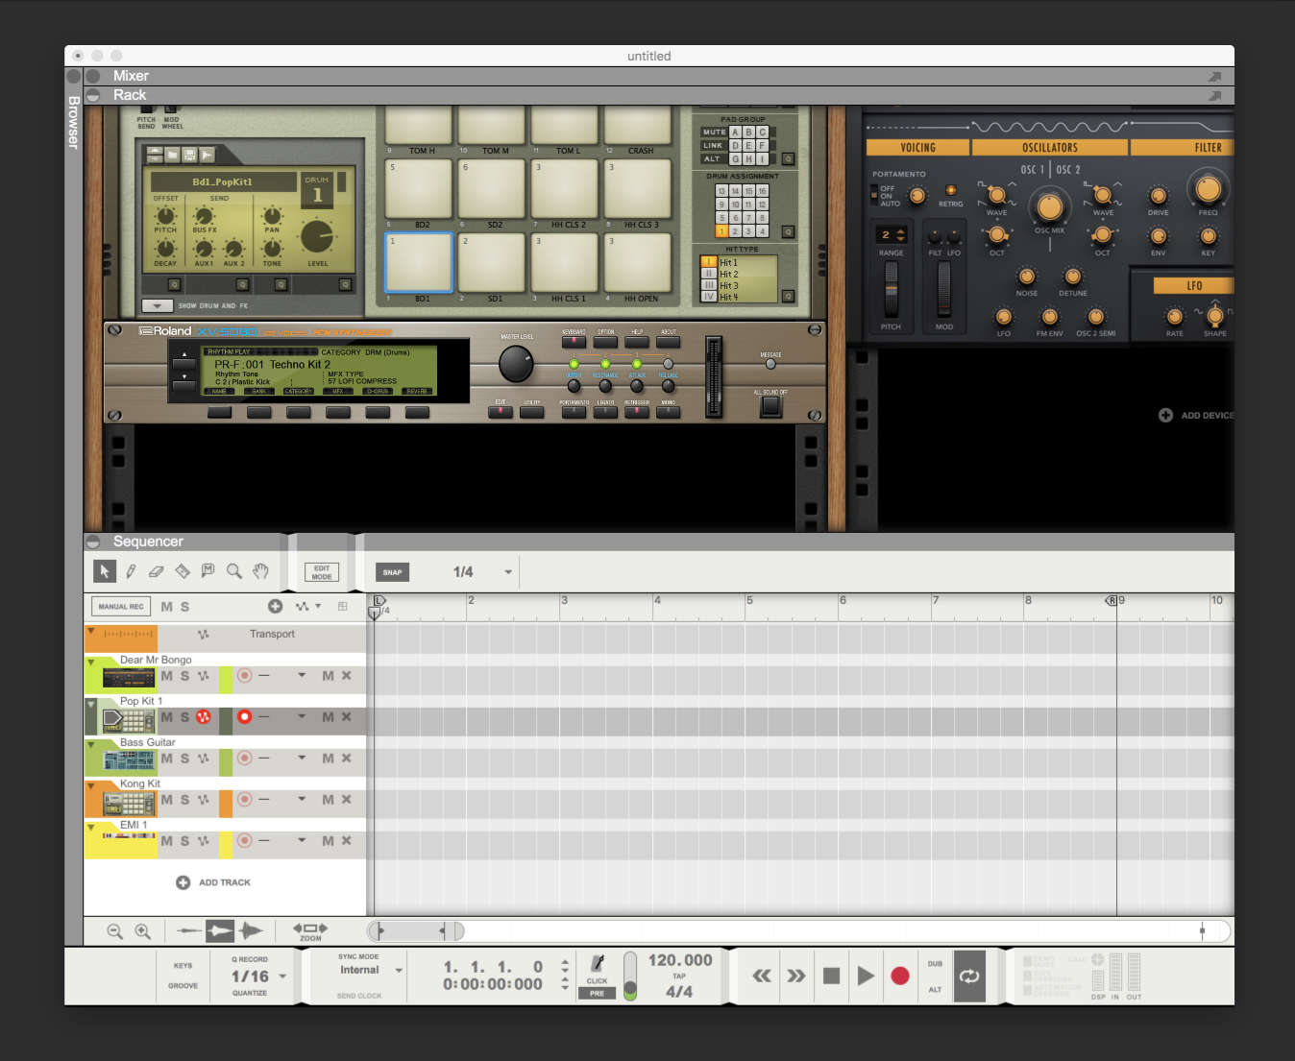Open the track parameter automation dropdown arrow
The image size is (1295, 1061).
[318, 606]
